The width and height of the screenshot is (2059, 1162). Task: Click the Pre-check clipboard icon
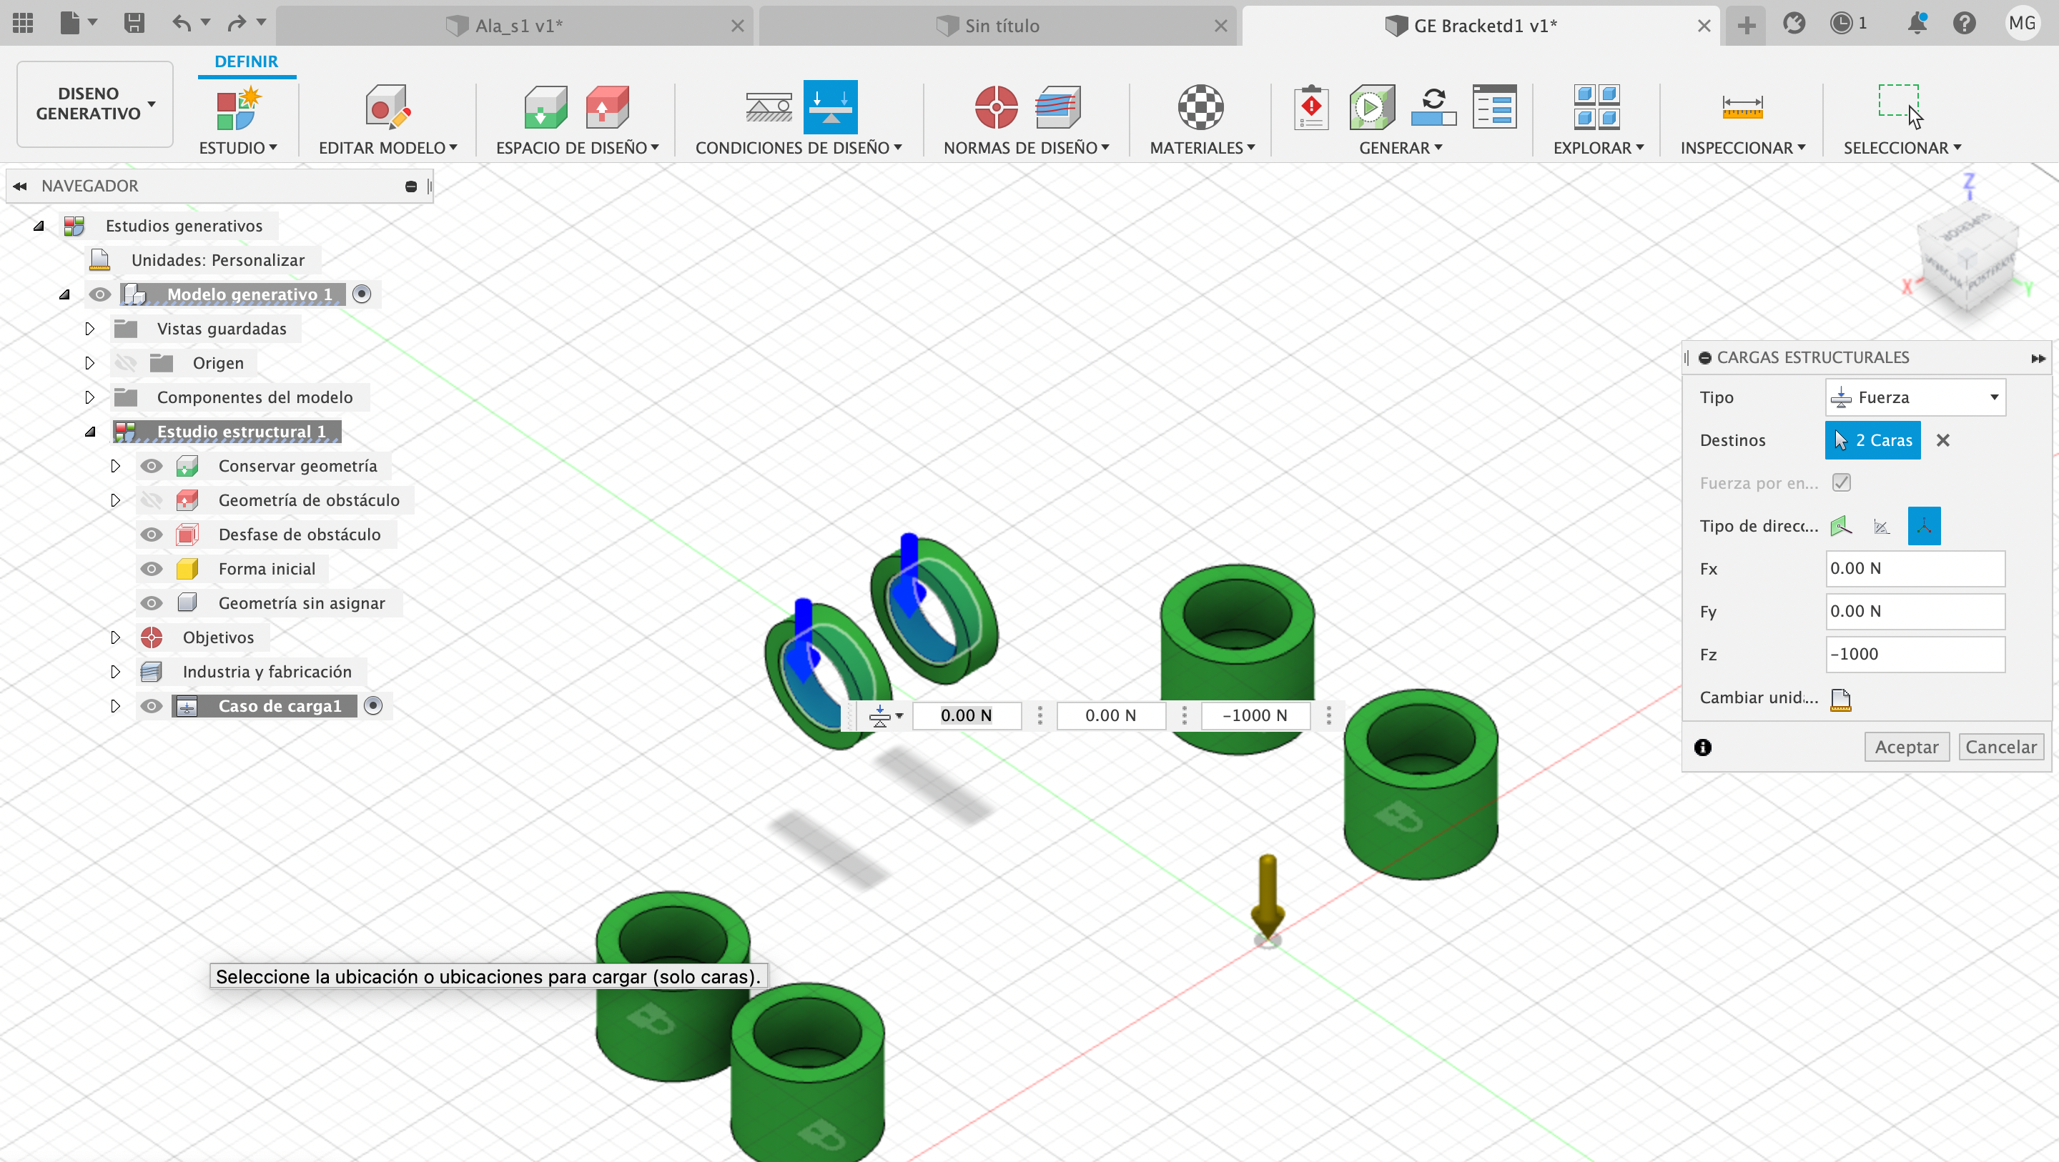point(1311,106)
